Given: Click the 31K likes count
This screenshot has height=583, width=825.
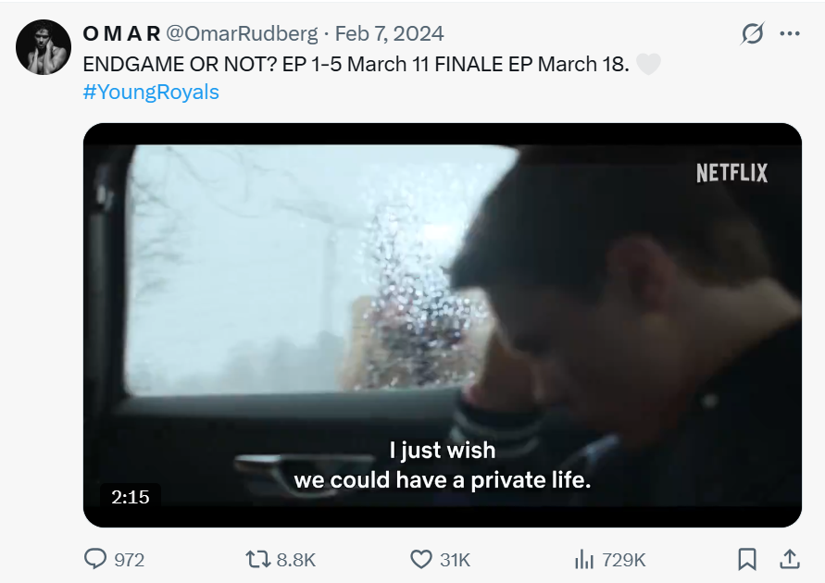Looking at the screenshot, I should tap(455, 560).
